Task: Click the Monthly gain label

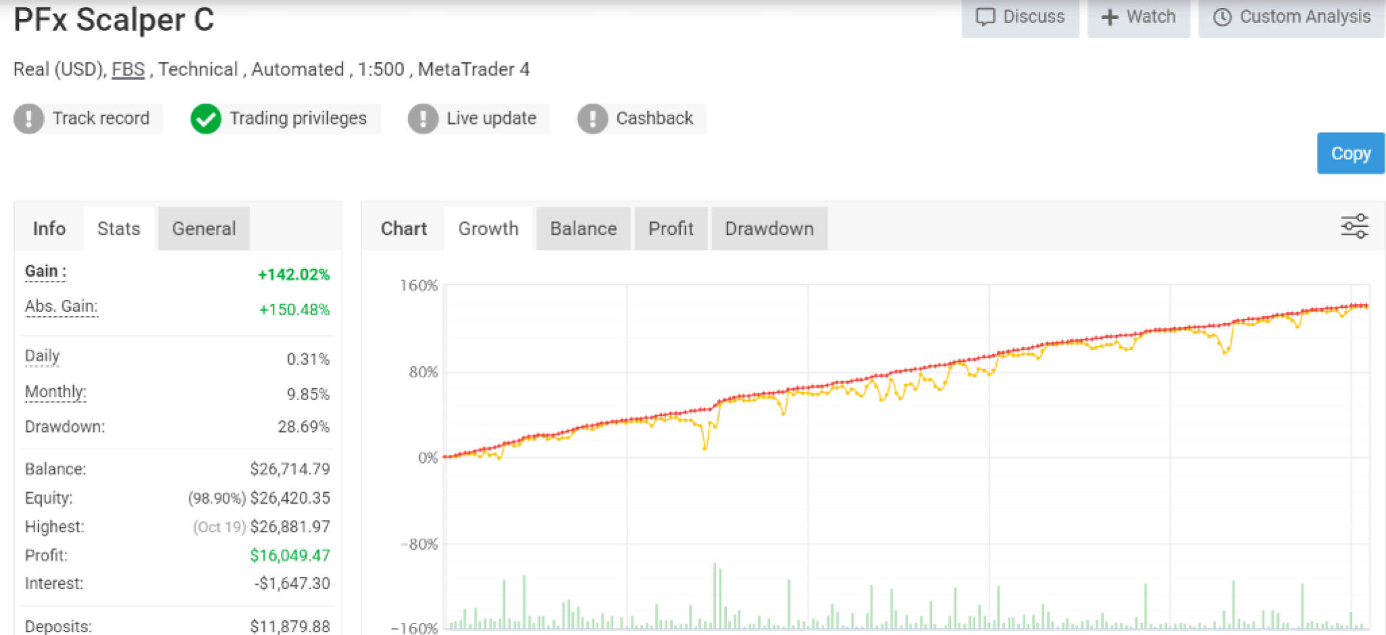Action: coord(55,392)
